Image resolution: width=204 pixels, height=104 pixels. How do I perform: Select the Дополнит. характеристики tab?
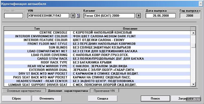[x=68, y=91]
